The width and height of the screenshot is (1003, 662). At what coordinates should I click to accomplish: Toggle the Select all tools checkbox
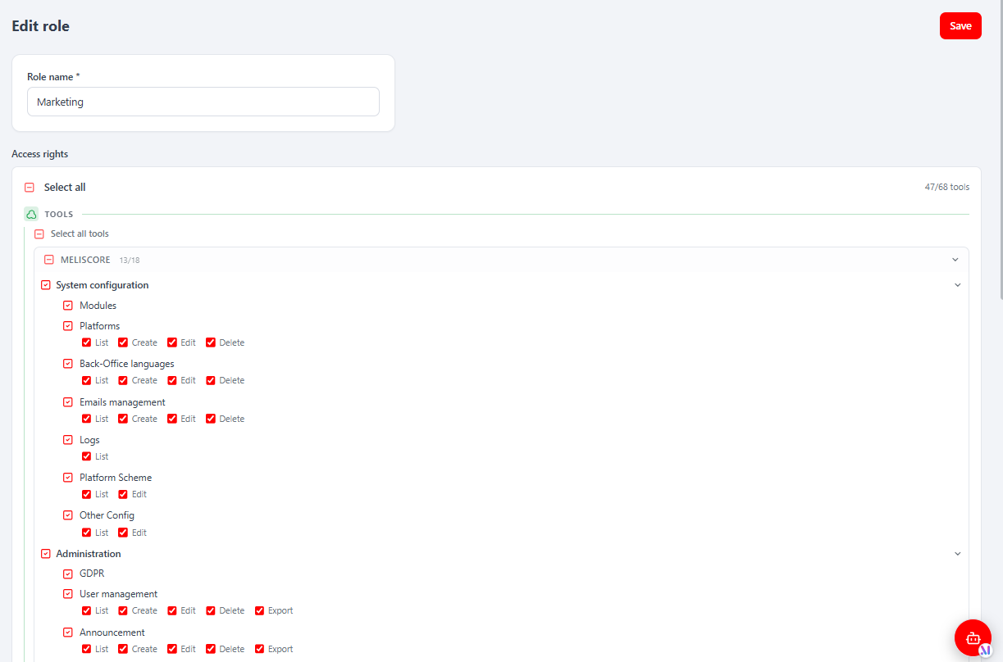39,234
